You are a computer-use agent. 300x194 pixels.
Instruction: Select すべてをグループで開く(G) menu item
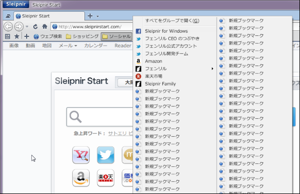click(175, 20)
